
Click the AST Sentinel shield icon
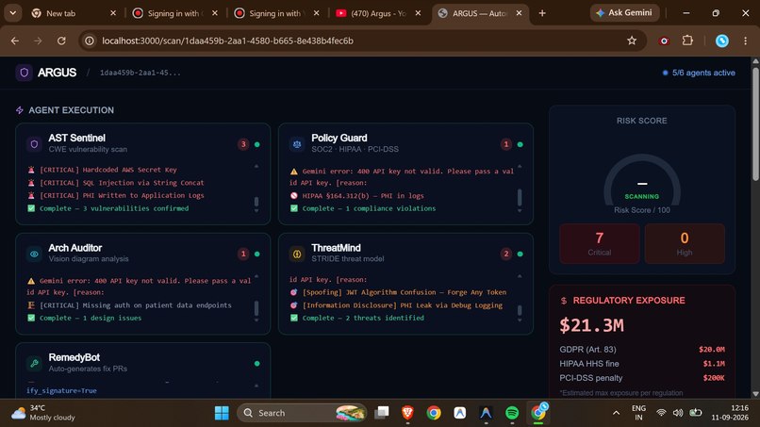tap(34, 144)
